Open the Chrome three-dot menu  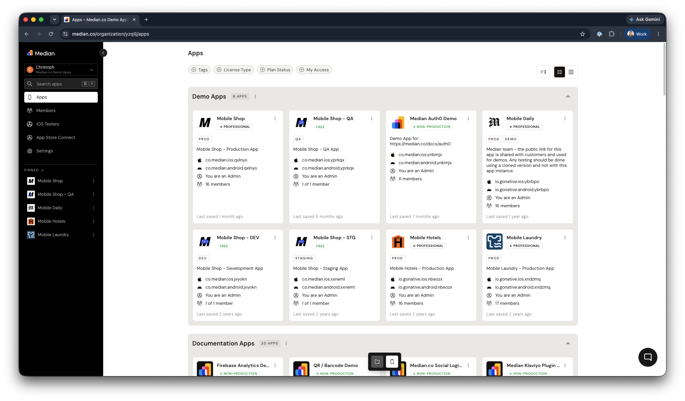[x=658, y=34]
